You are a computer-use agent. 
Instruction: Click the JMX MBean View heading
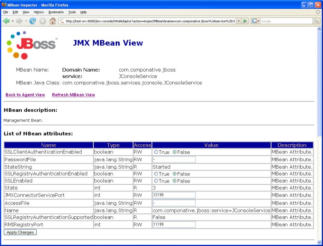tap(108, 43)
